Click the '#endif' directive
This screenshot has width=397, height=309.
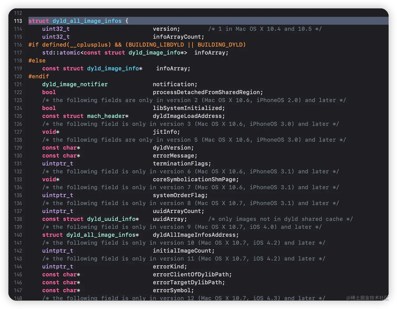(39, 76)
